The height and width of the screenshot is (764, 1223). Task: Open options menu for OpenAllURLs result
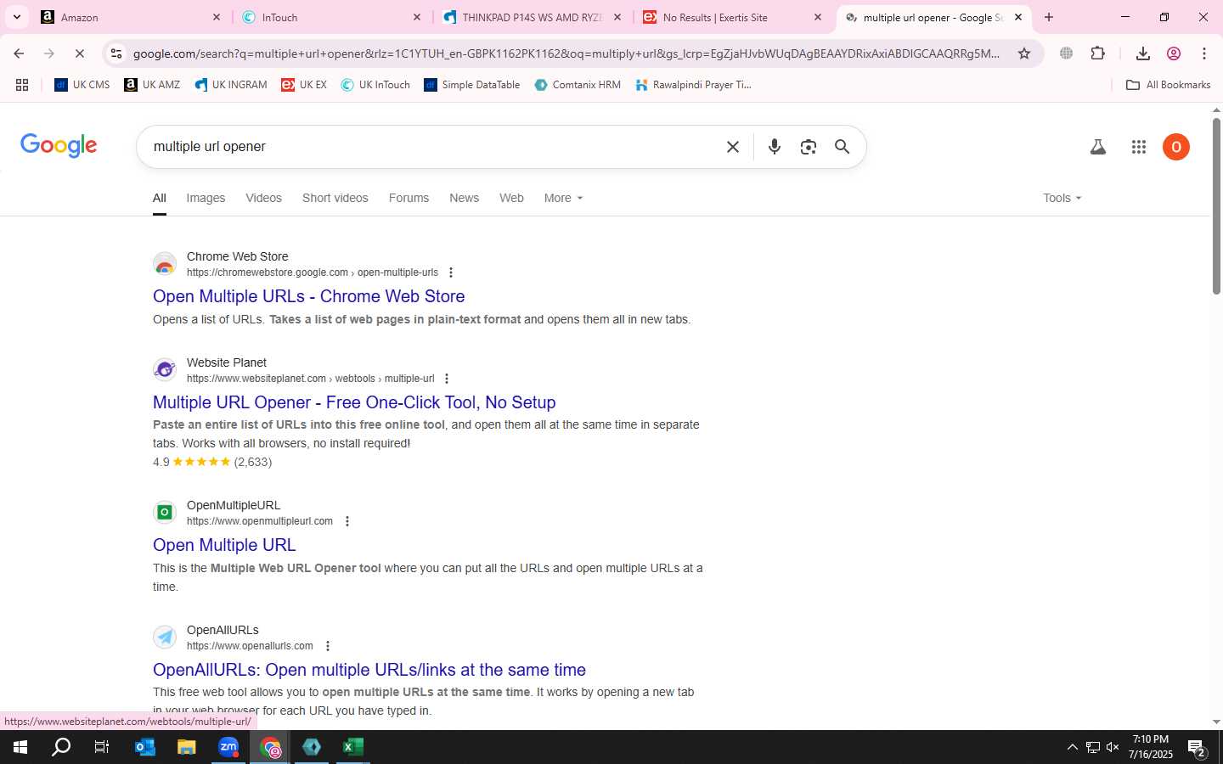[x=328, y=646]
